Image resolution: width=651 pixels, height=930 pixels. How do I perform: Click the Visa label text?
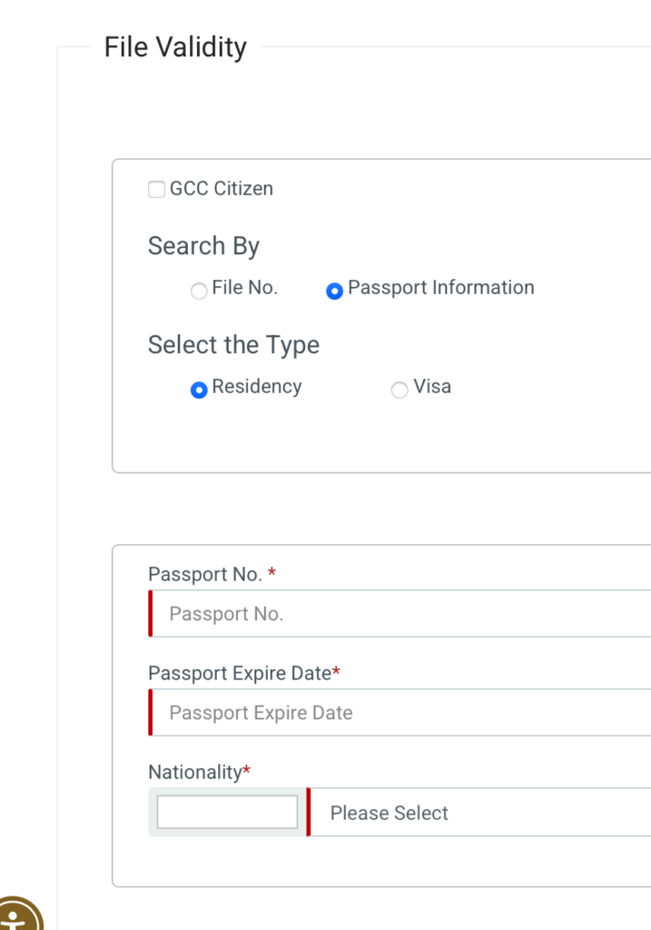click(432, 387)
